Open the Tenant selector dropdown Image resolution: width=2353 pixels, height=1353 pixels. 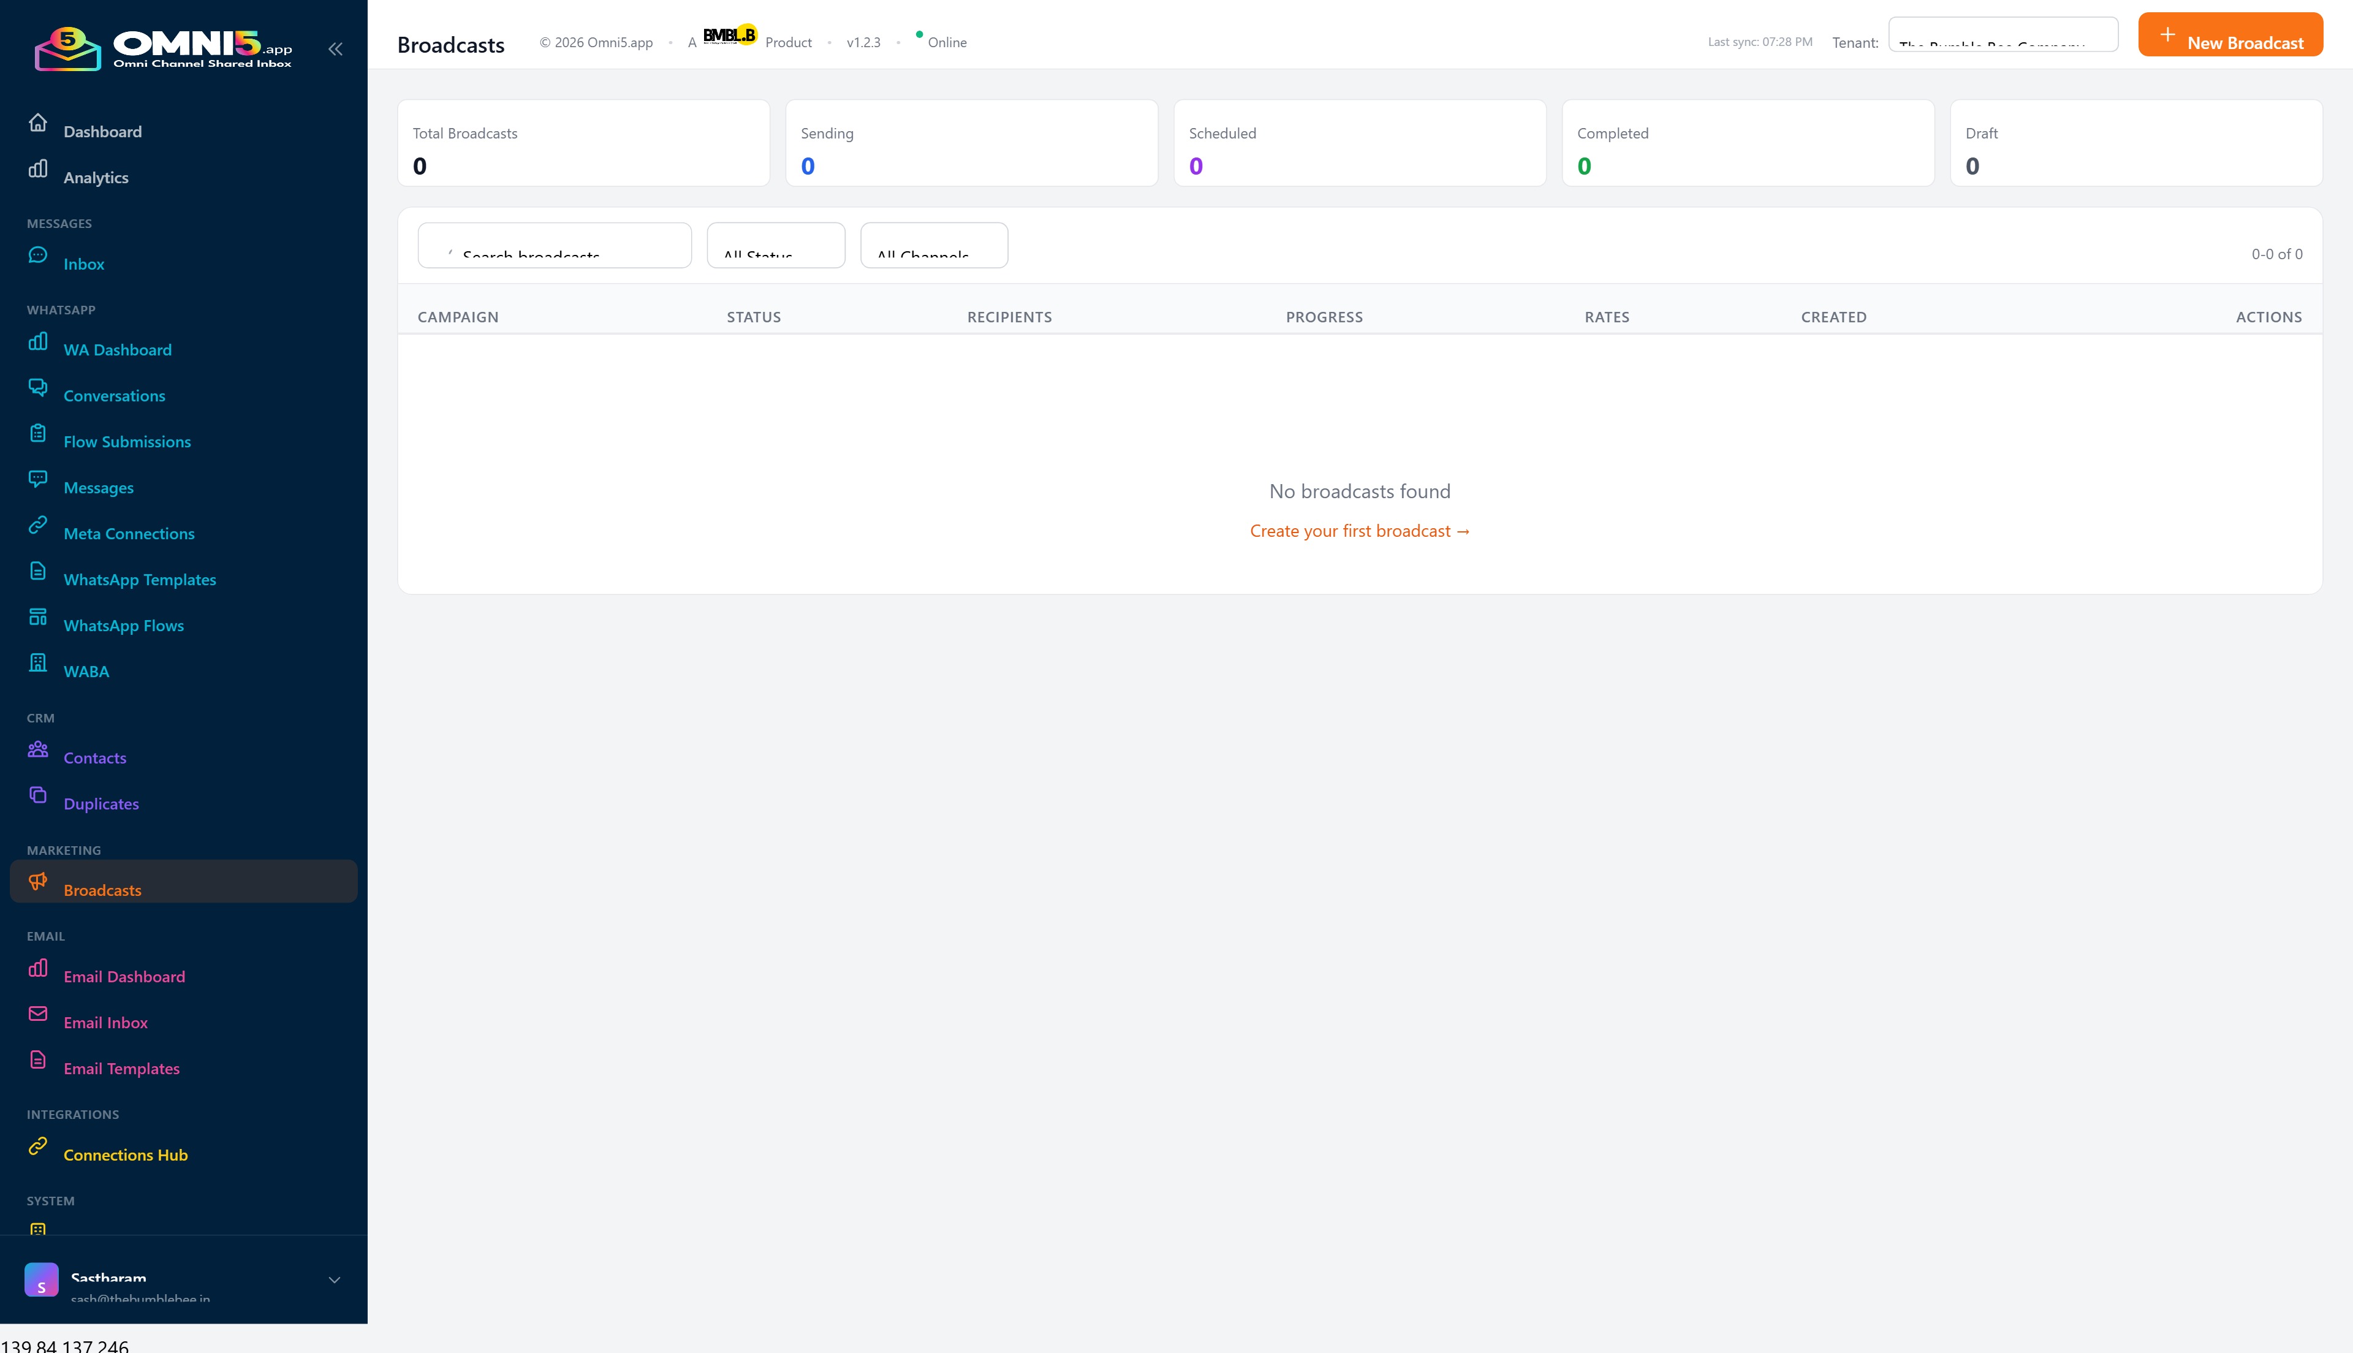tap(2003, 36)
